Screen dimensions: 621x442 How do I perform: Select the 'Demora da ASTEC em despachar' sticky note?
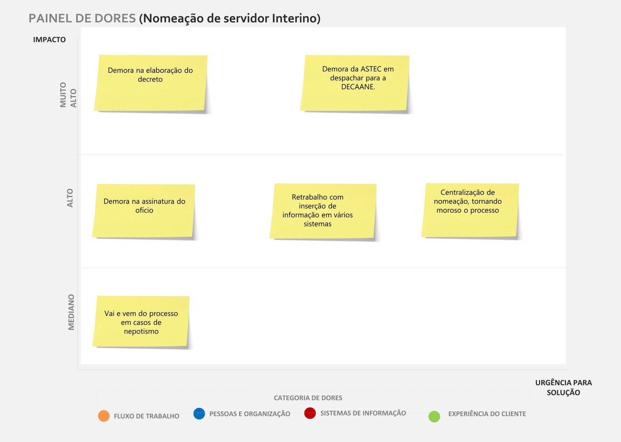coord(355,83)
